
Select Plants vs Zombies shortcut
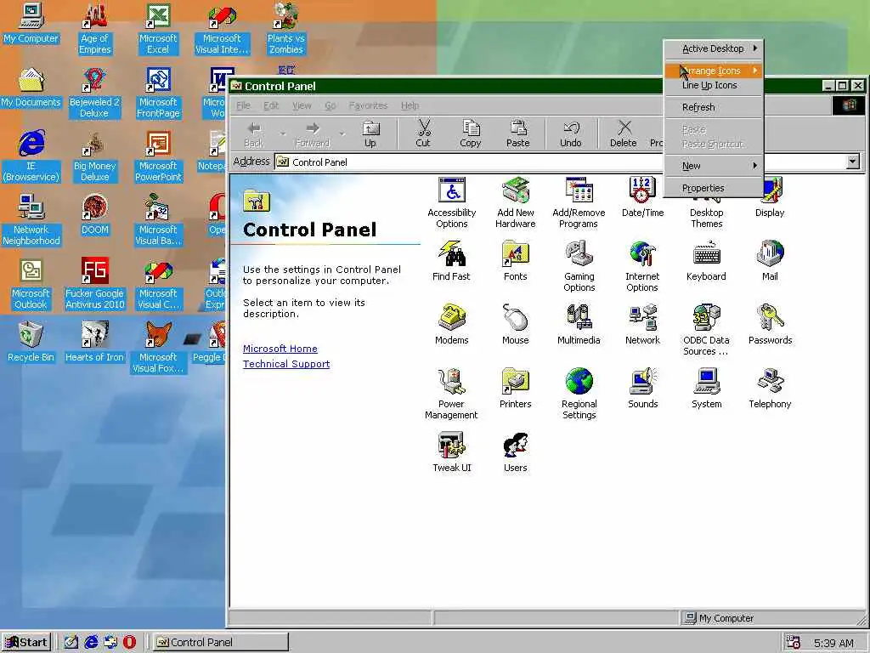click(285, 29)
